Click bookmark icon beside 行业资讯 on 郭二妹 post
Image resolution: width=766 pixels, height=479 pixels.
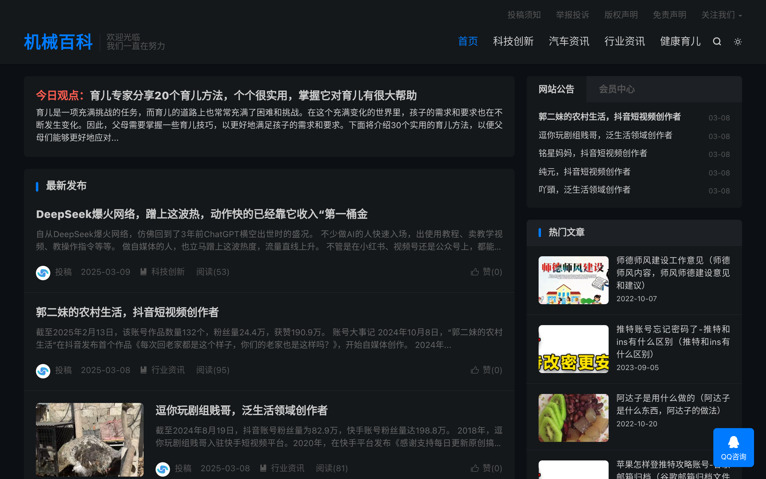[x=143, y=370]
